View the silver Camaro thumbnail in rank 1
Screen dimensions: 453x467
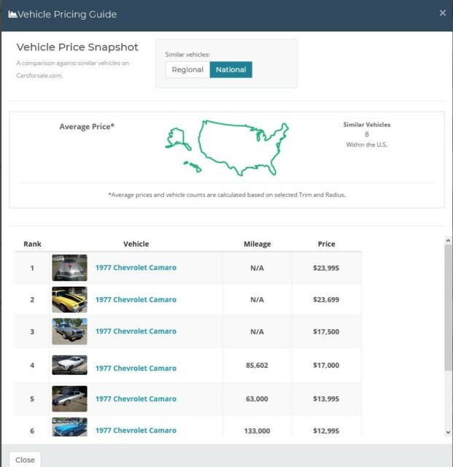(70, 268)
